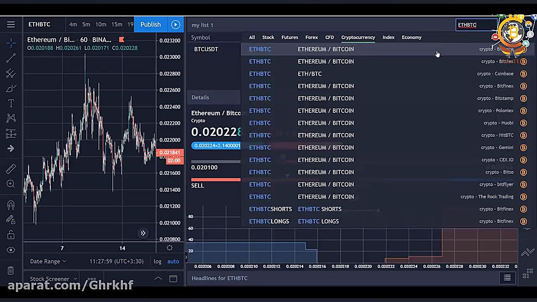This screenshot has width=537, height=302.
Task: Toggle magnet mode for drawings
Action: (11, 205)
